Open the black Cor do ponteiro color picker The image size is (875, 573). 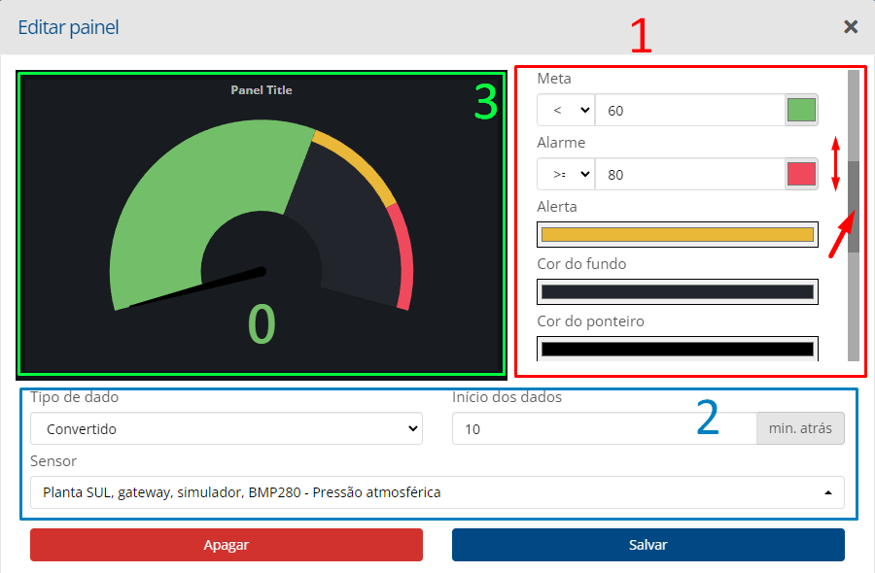click(x=677, y=349)
